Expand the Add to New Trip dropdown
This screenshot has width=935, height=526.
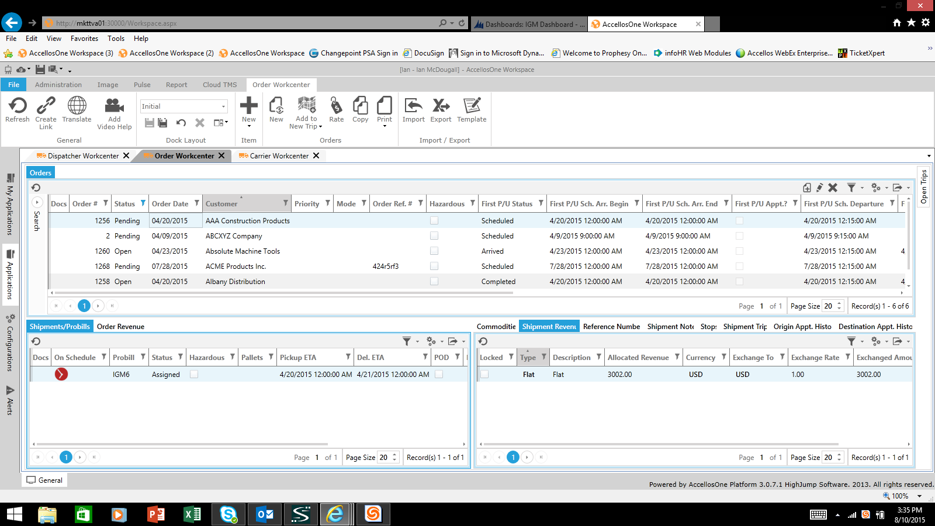coord(320,127)
